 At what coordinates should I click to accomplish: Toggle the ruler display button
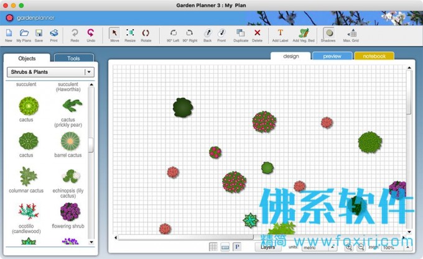[x=225, y=247]
